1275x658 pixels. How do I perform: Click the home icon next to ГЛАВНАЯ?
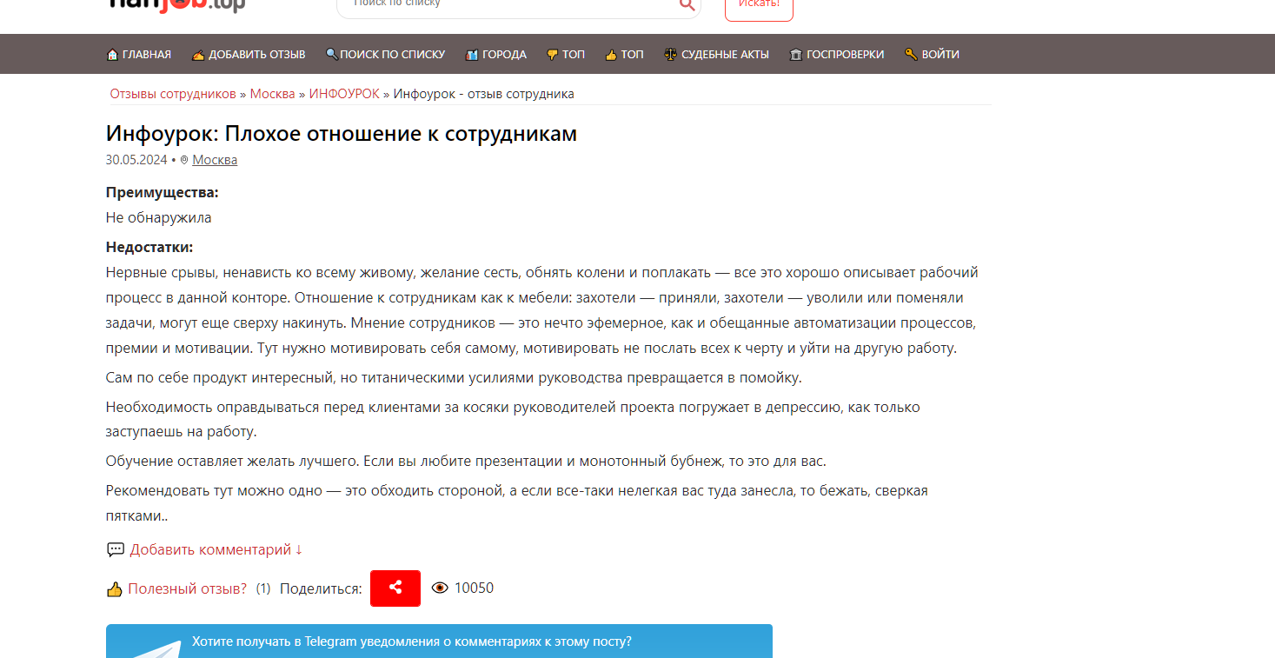pyautogui.click(x=112, y=55)
